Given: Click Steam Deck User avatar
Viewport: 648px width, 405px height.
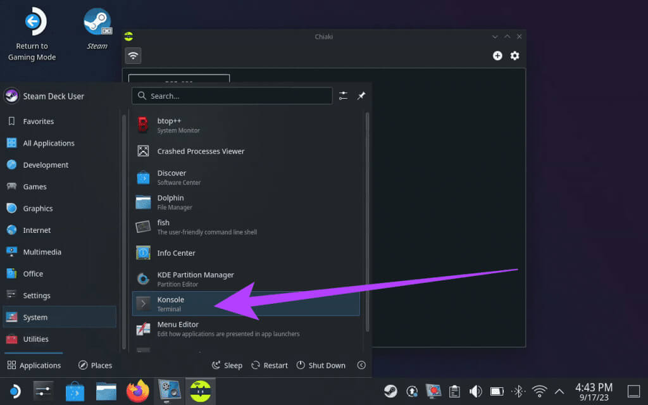Looking at the screenshot, I should pos(11,96).
